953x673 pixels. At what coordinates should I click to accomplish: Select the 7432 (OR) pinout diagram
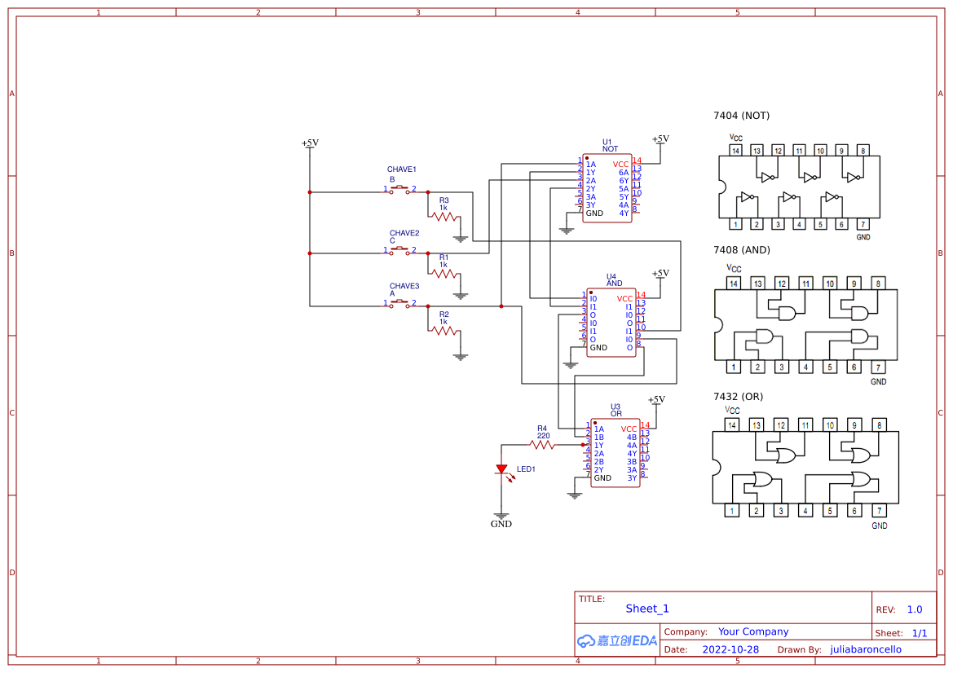(x=805, y=466)
